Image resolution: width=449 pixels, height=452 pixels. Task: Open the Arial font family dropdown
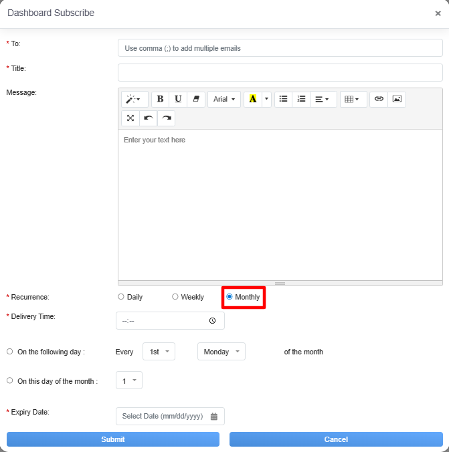point(224,99)
